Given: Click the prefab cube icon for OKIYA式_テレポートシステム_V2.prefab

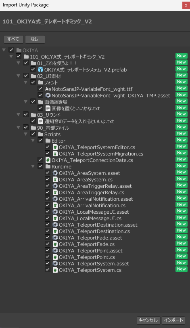Looking at the screenshot, I should (40, 69).
